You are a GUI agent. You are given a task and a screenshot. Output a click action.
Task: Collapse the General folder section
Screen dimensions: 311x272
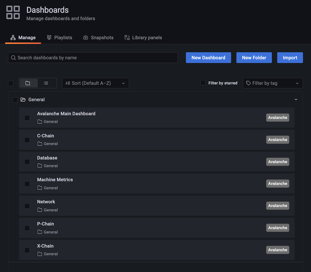(296, 99)
